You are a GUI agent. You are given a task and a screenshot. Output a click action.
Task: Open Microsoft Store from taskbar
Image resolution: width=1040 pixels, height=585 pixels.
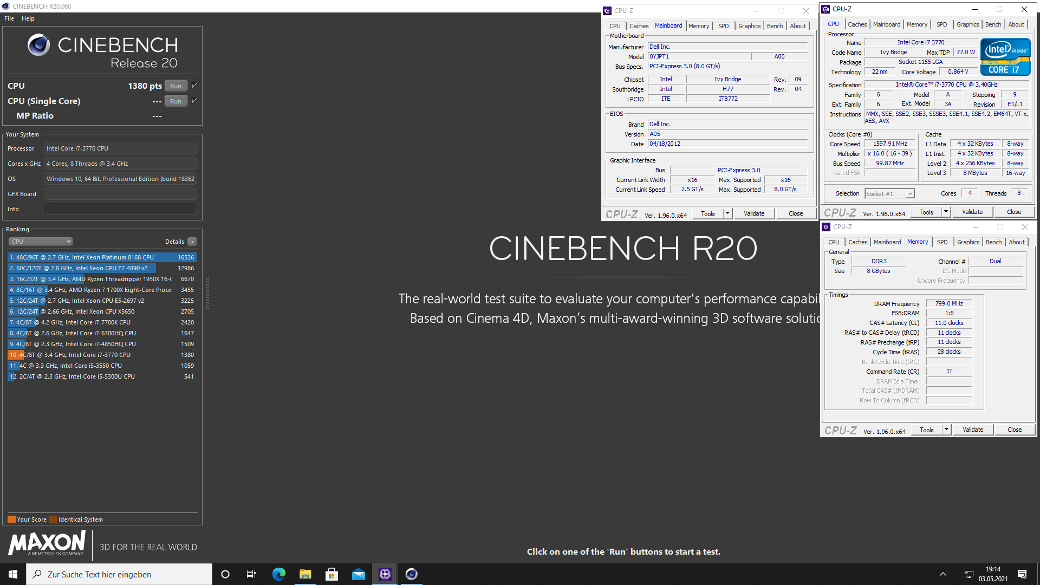[331, 574]
